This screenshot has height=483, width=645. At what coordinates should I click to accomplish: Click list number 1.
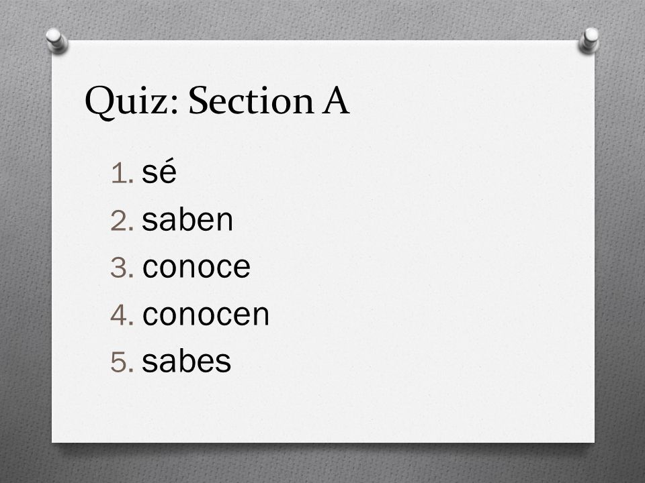point(122,173)
